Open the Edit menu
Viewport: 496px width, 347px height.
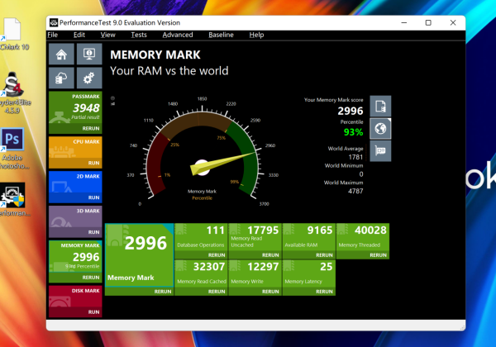(79, 35)
